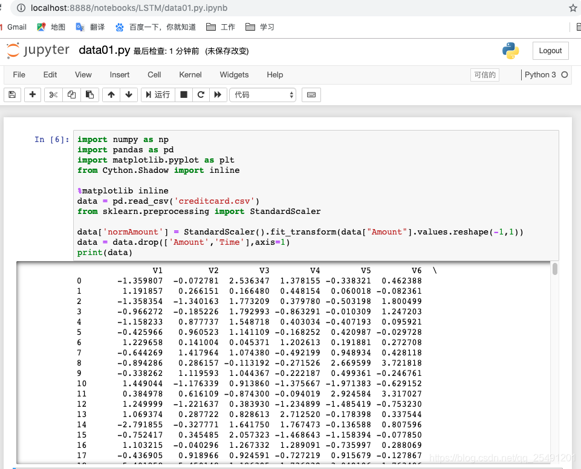The height and width of the screenshot is (469, 581).
Task: Click the 可信的 trusted notebook button
Action: [x=485, y=75]
